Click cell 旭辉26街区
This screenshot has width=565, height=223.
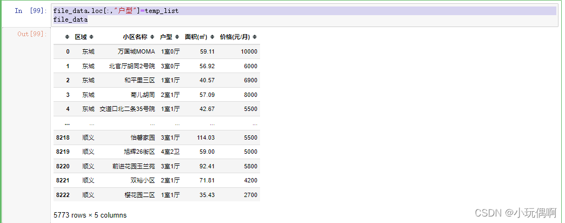click(x=139, y=152)
